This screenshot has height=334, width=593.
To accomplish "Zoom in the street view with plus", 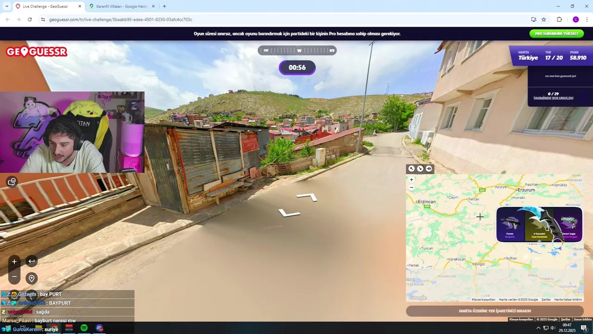I will (14, 262).
